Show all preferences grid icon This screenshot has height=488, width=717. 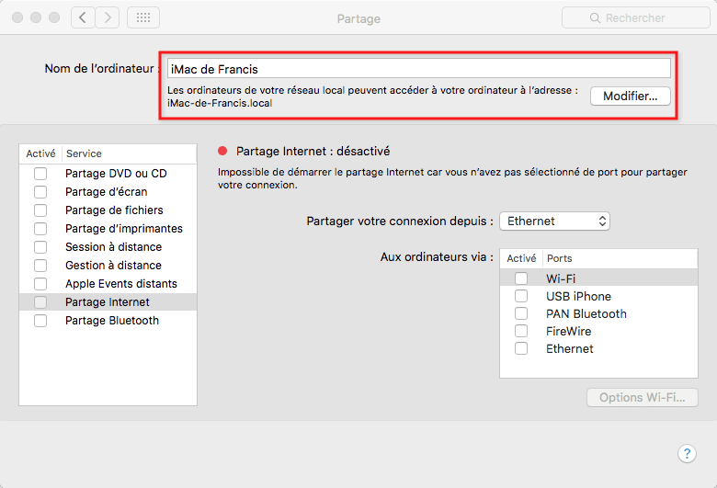[x=143, y=17]
